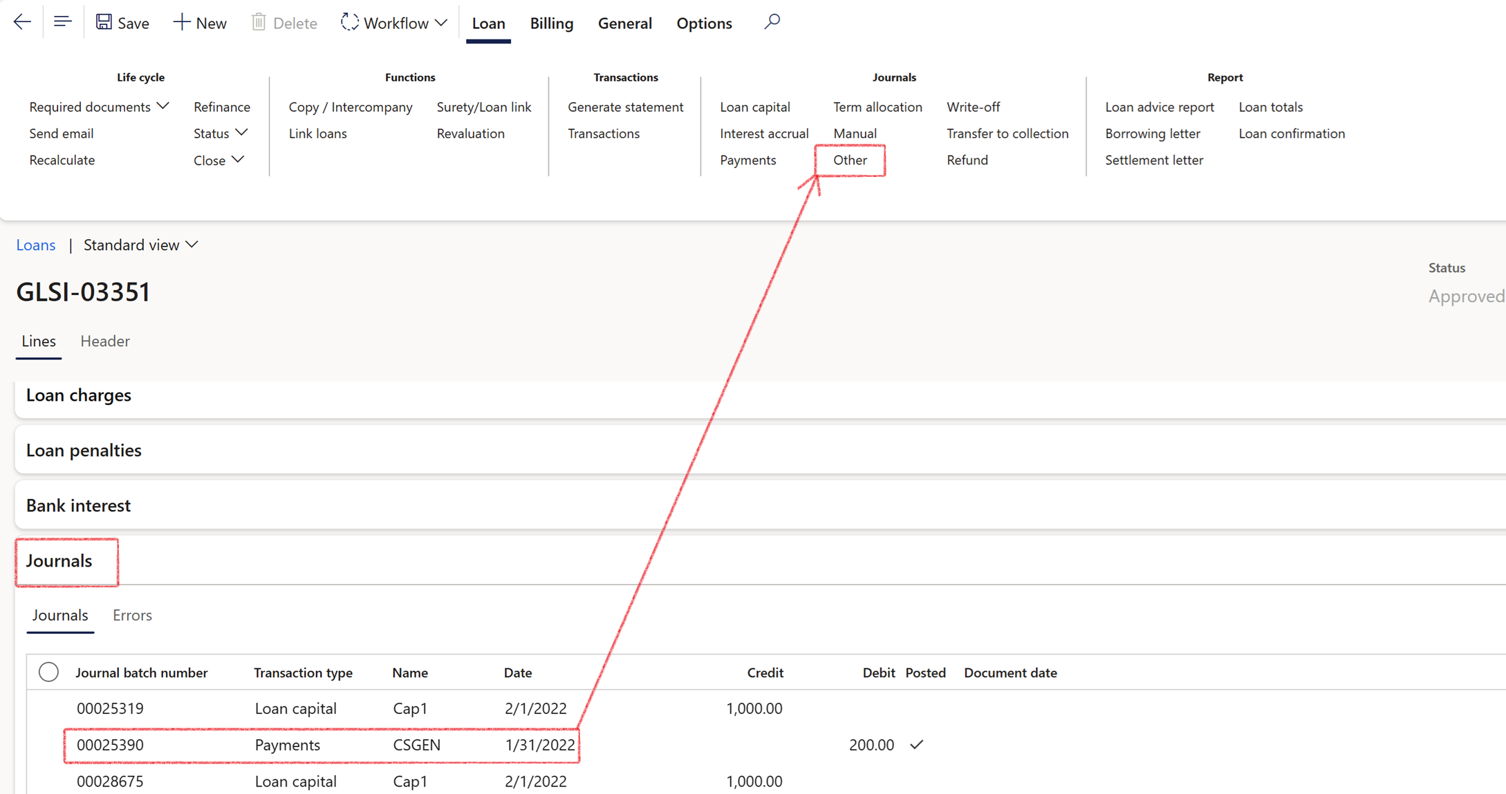
Task: Click the CSGEN name cell
Action: (417, 745)
